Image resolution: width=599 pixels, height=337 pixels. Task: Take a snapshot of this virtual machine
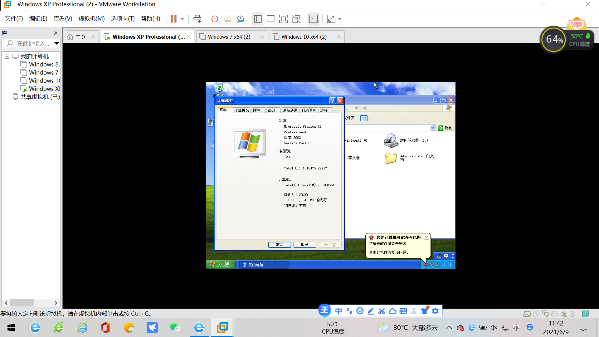pyautogui.click(x=215, y=19)
